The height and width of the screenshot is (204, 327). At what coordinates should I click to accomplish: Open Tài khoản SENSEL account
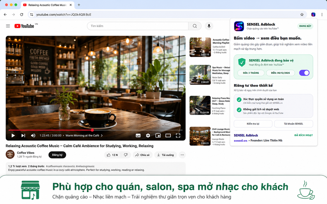(x=294, y=124)
